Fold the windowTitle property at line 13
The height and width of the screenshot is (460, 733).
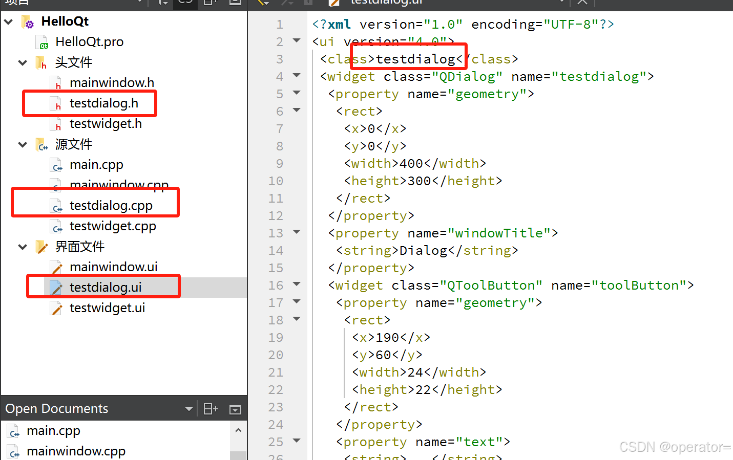pos(297,232)
